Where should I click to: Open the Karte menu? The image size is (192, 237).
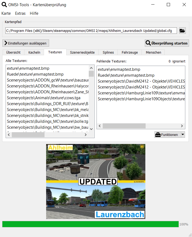[x=6, y=13]
